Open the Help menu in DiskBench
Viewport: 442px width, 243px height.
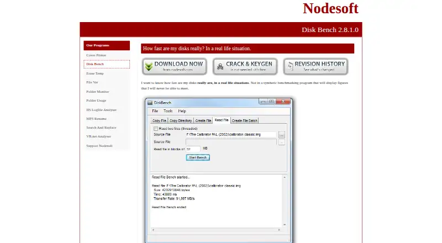coord(182,111)
